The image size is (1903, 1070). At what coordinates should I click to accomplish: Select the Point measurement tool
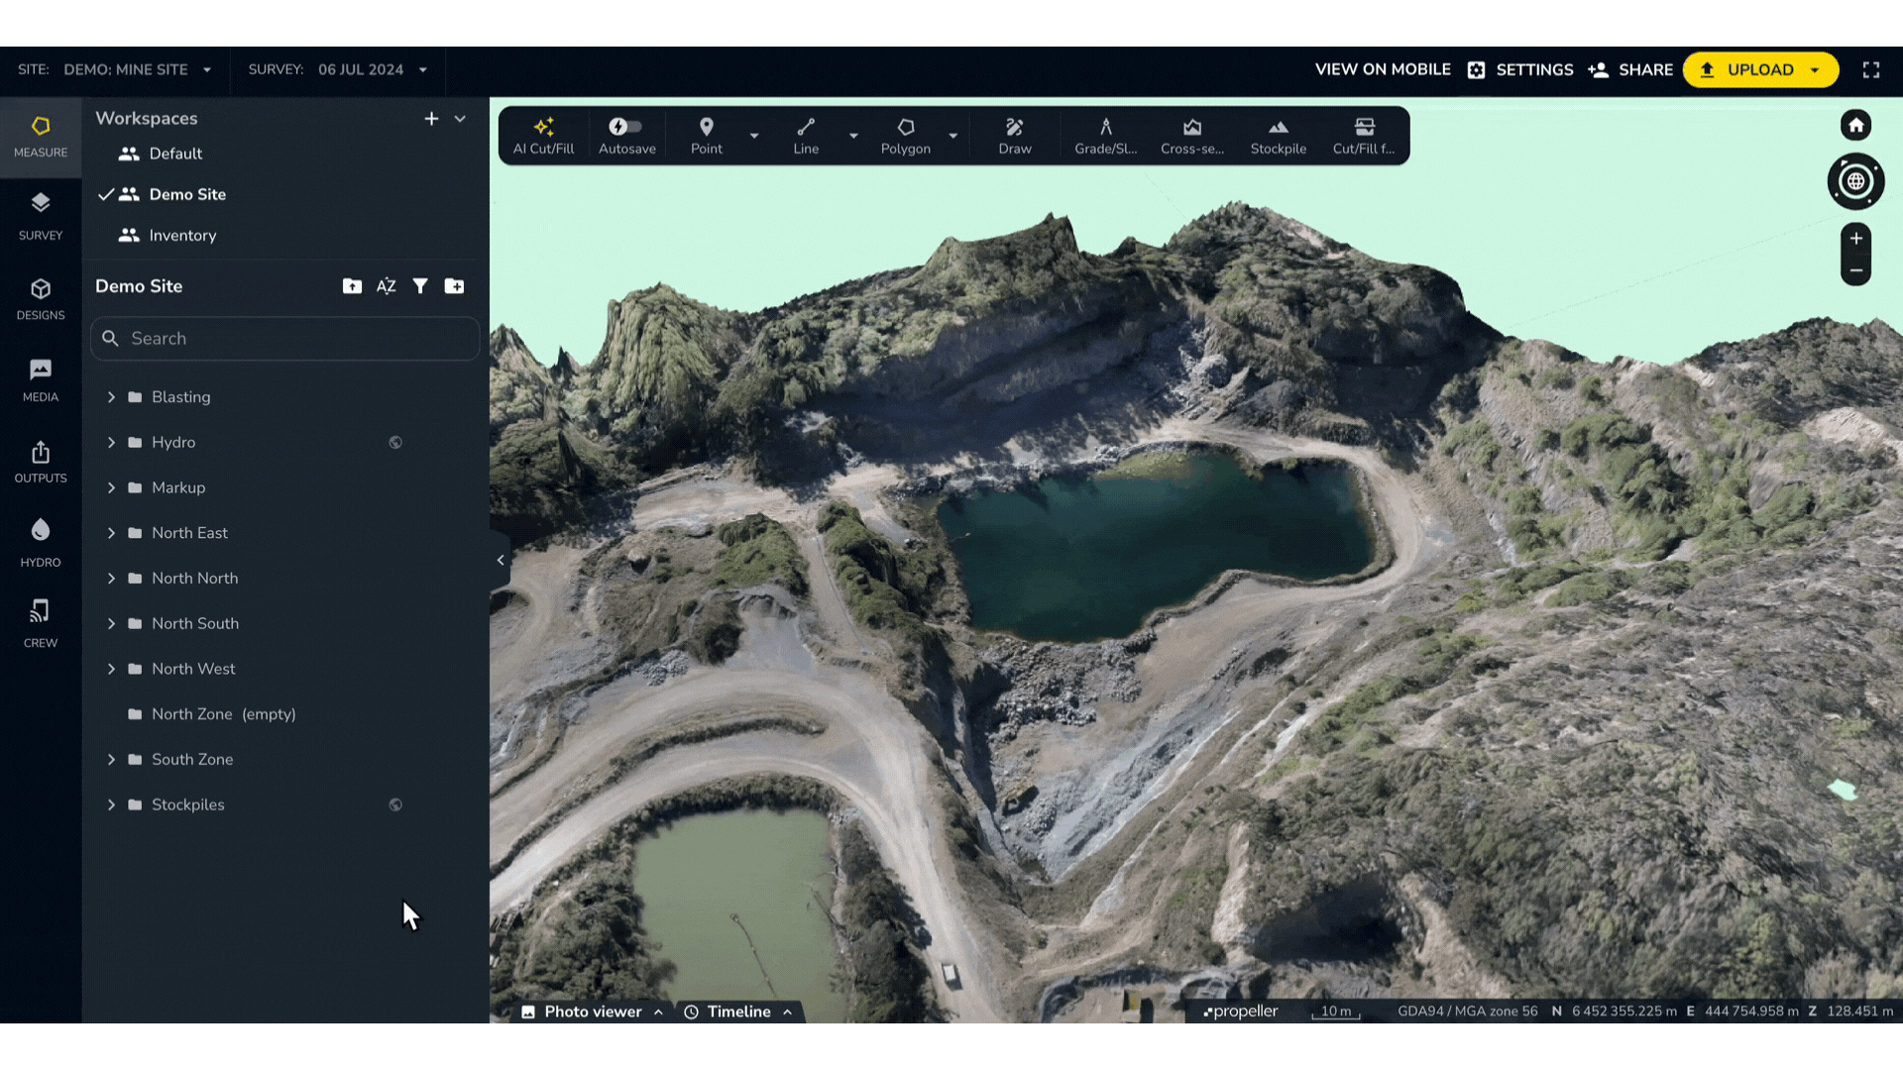coord(706,136)
